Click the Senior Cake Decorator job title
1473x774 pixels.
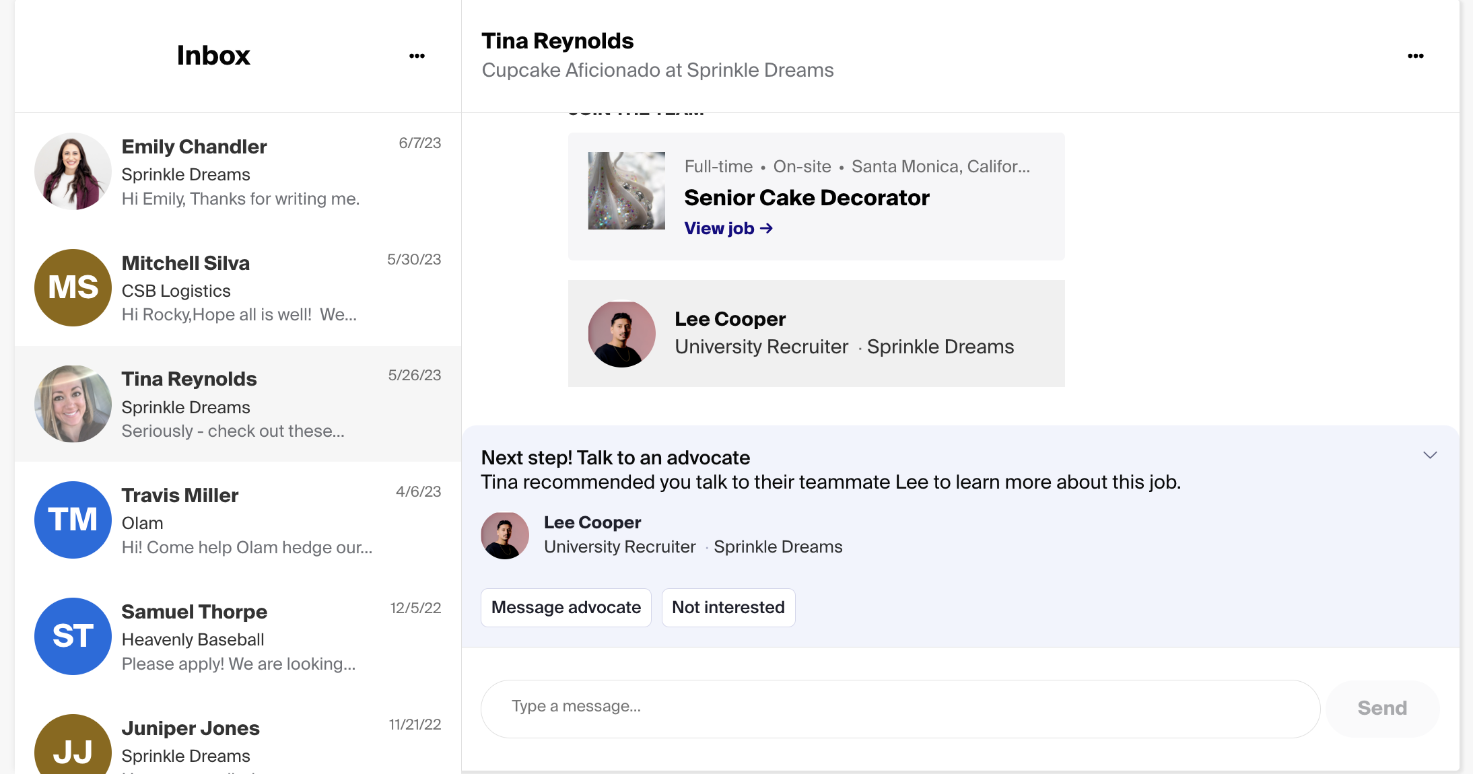807,197
